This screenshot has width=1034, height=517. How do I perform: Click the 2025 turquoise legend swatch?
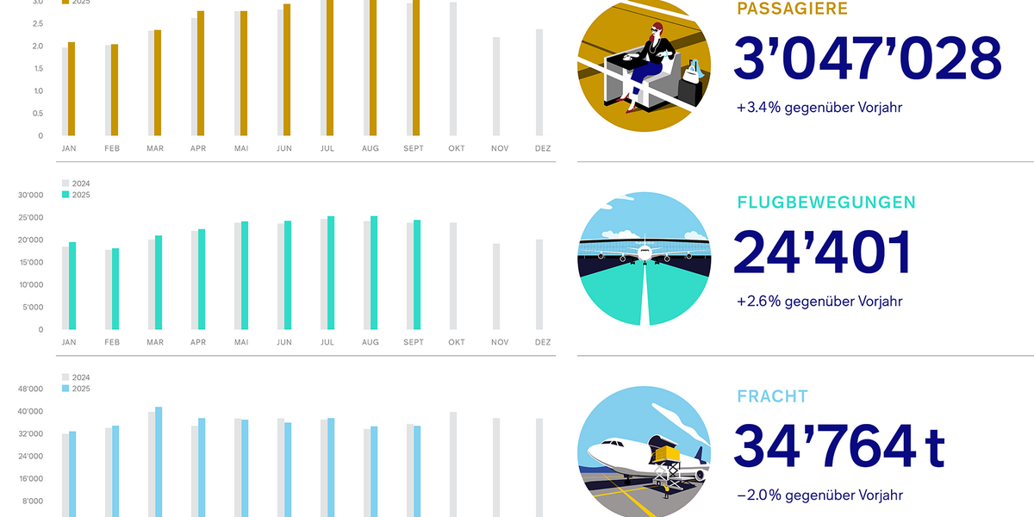65,195
